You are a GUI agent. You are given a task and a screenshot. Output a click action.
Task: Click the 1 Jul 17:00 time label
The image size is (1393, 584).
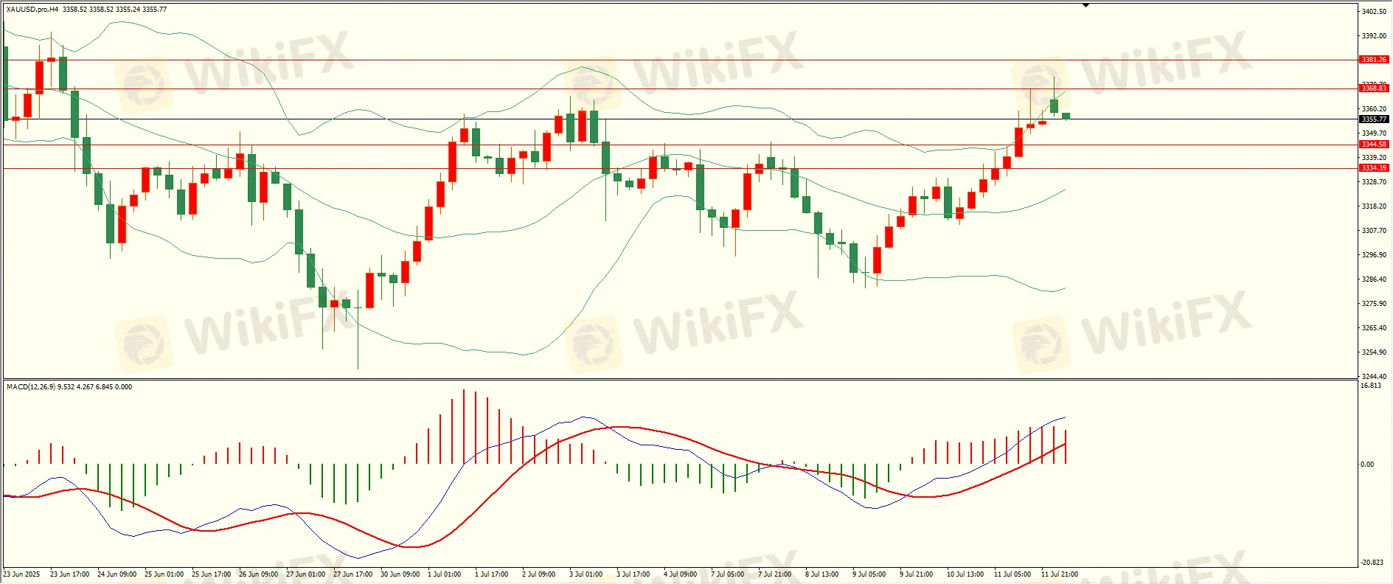pos(492,574)
